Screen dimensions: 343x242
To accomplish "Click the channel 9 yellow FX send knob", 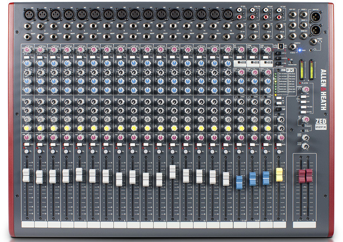I will [x=134, y=128].
